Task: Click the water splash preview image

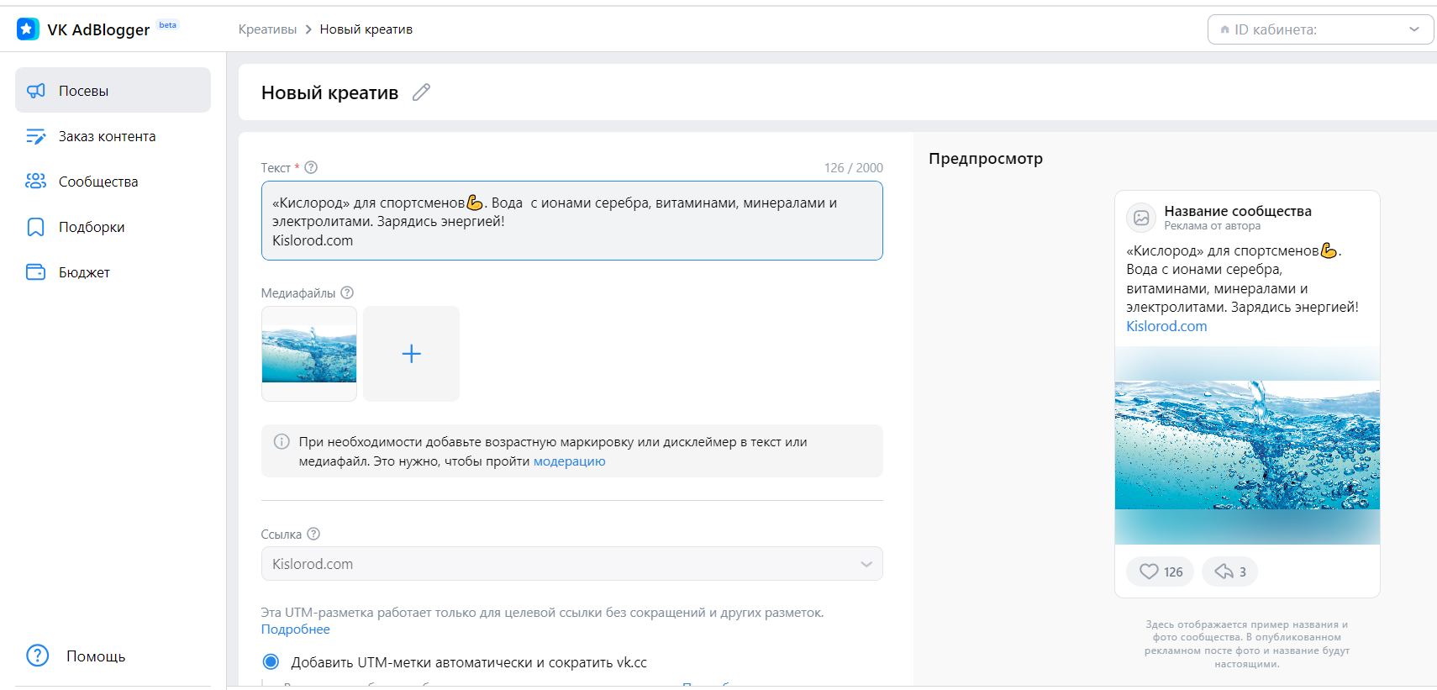Action: click(x=1247, y=445)
